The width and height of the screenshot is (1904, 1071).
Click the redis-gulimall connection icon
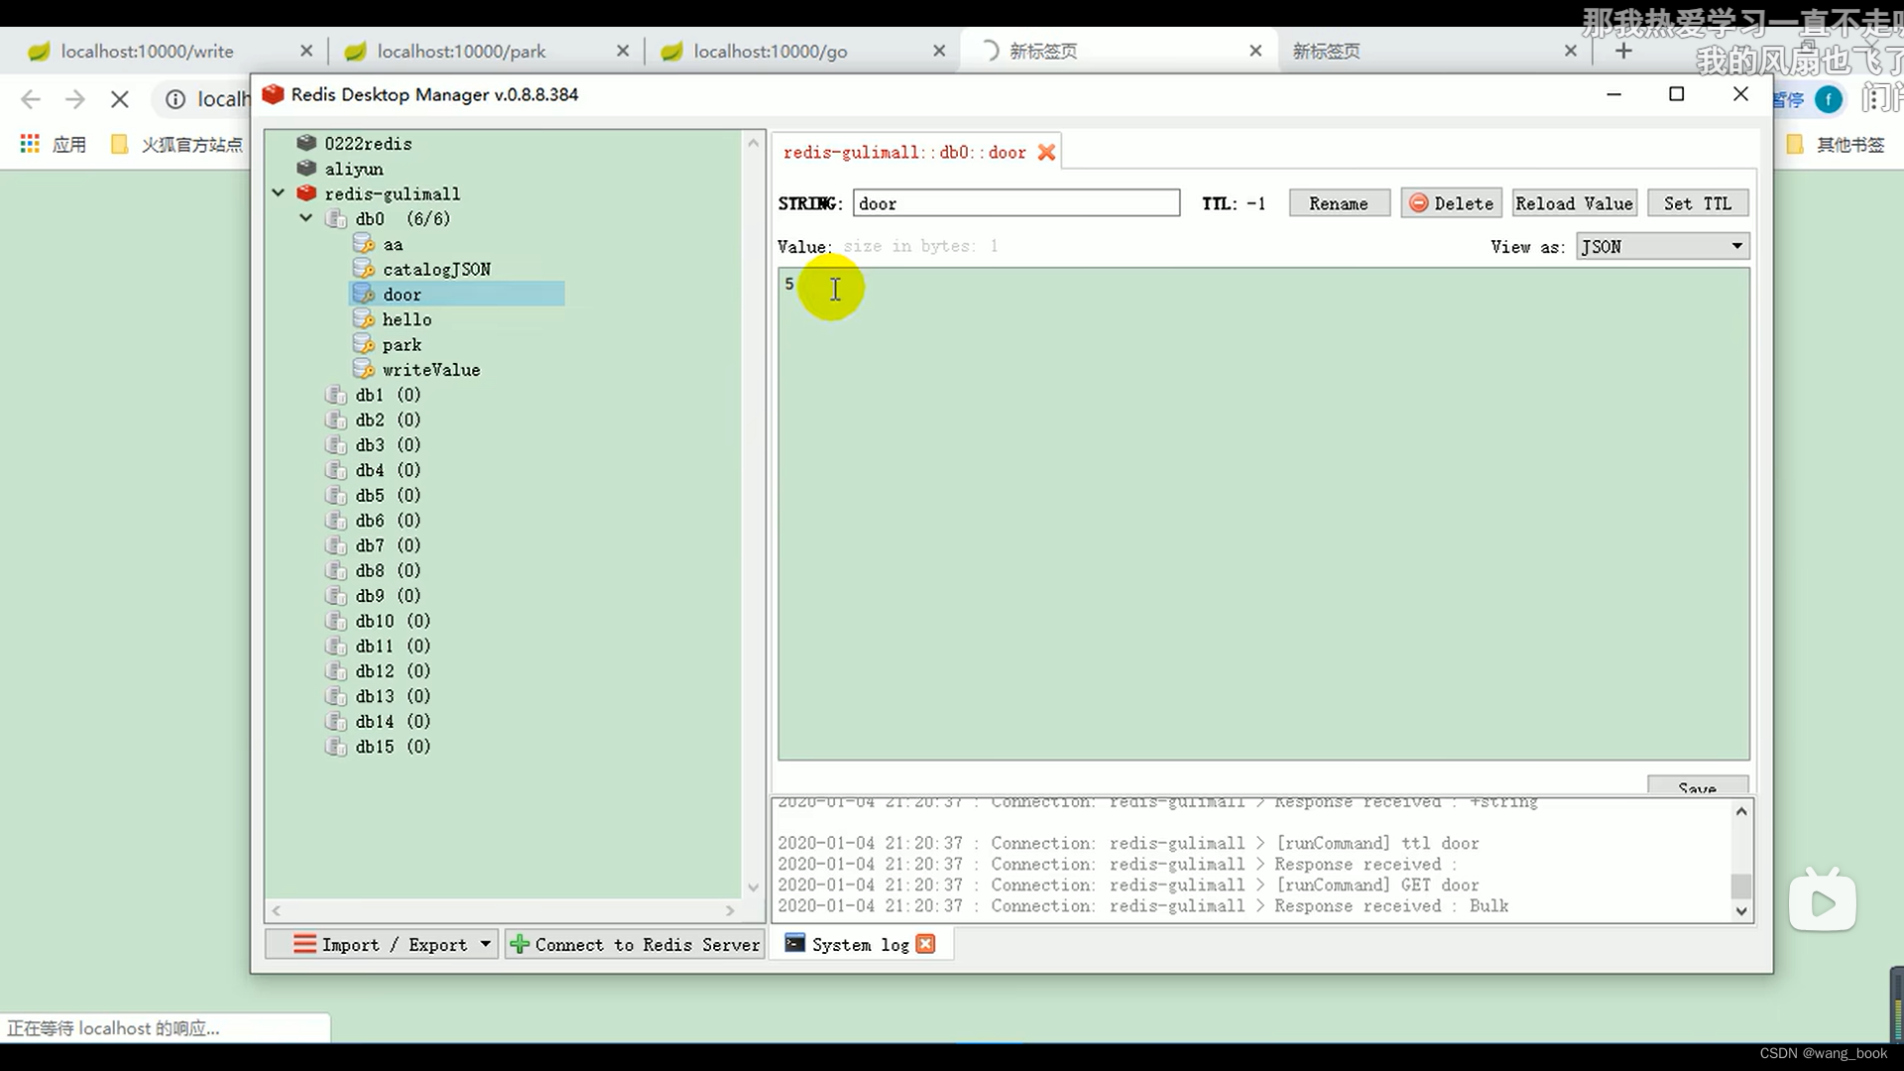click(306, 193)
